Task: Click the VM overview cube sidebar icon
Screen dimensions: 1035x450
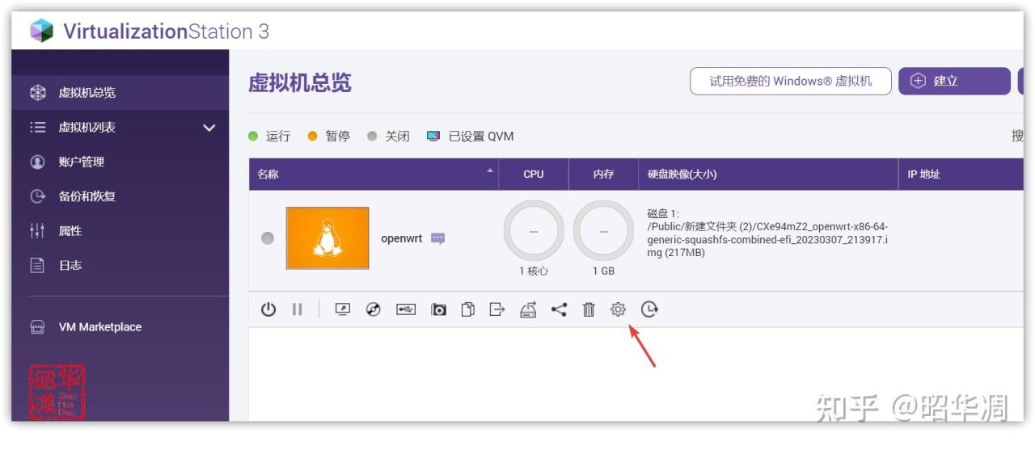Action: [x=37, y=92]
